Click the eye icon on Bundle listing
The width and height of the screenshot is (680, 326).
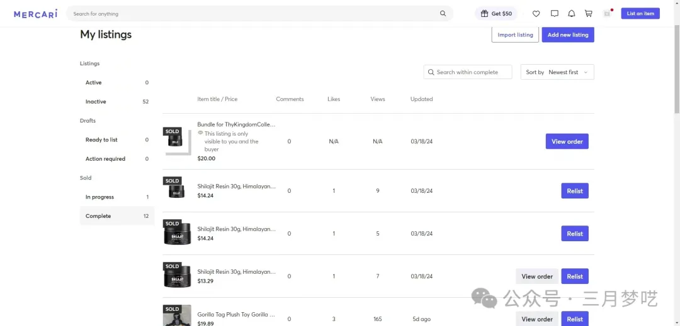click(200, 133)
